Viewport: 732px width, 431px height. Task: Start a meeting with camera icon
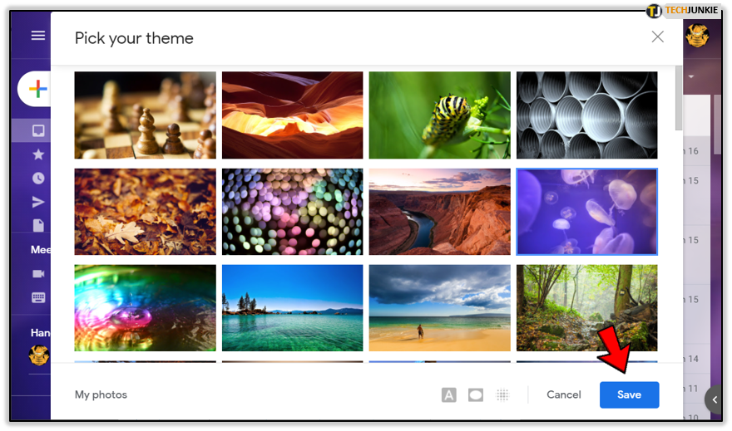[38, 273]
